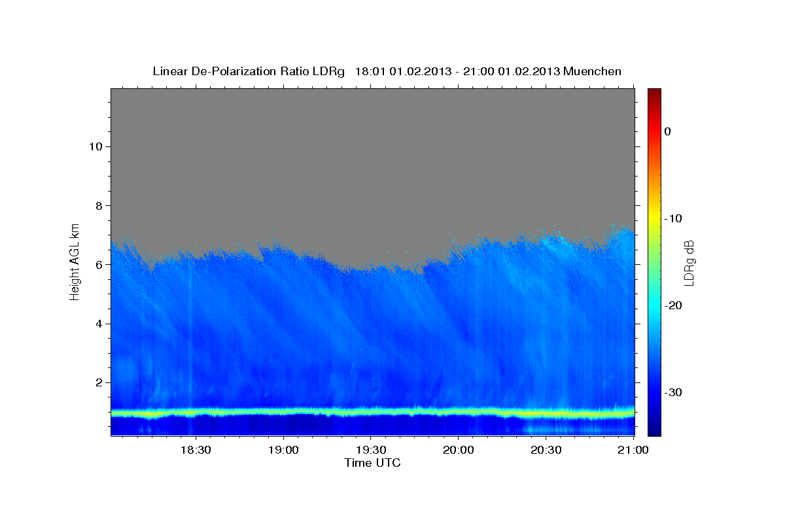Click the yellow melting layer band in plot
This screenshot has height=523, width=785.
coord(372,413)
